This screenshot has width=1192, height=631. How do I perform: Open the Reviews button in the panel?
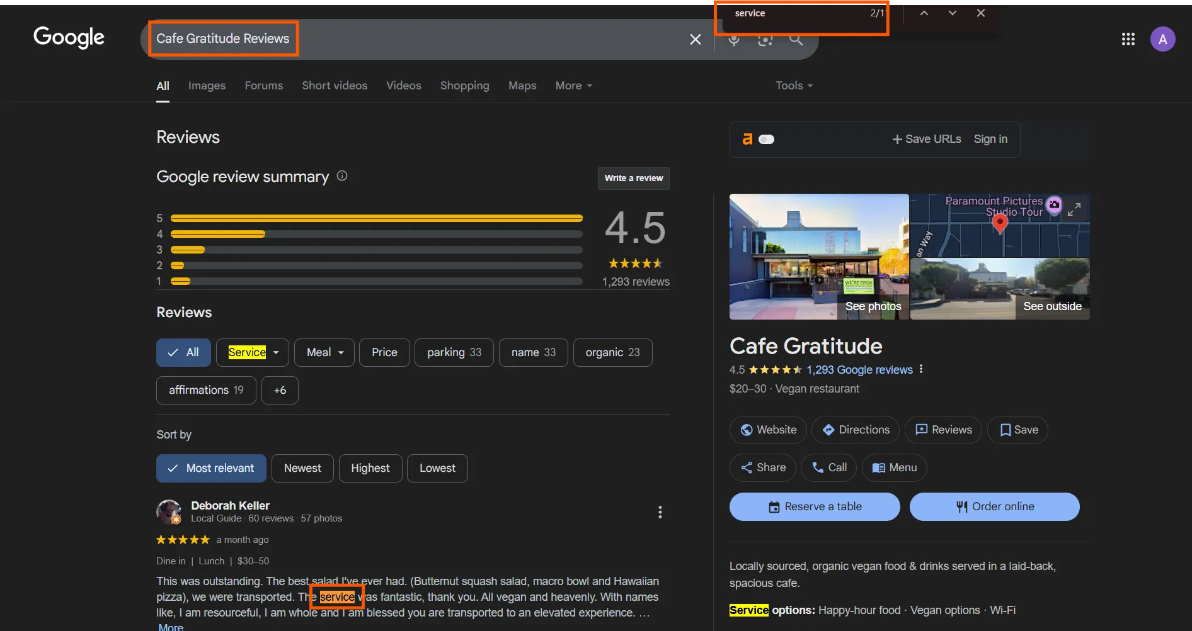[x=943, y=430]
